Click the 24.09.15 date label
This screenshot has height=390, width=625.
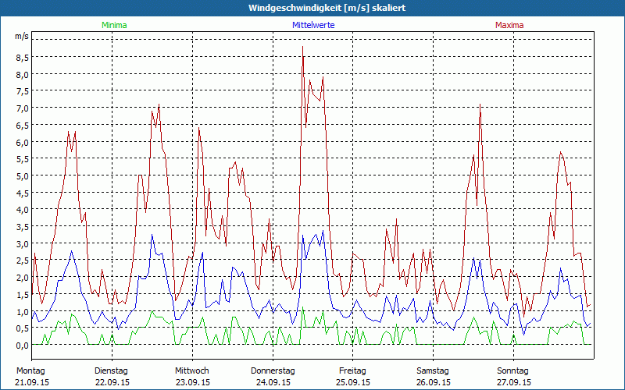(x=272, y=382)
